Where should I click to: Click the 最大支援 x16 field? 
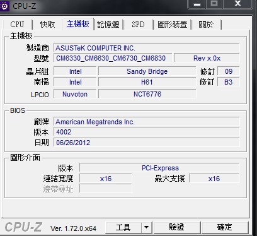(214, 179)
